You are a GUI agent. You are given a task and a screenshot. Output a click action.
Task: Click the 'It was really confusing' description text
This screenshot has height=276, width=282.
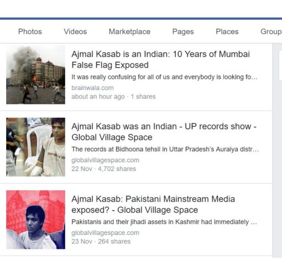coord(164,77)
